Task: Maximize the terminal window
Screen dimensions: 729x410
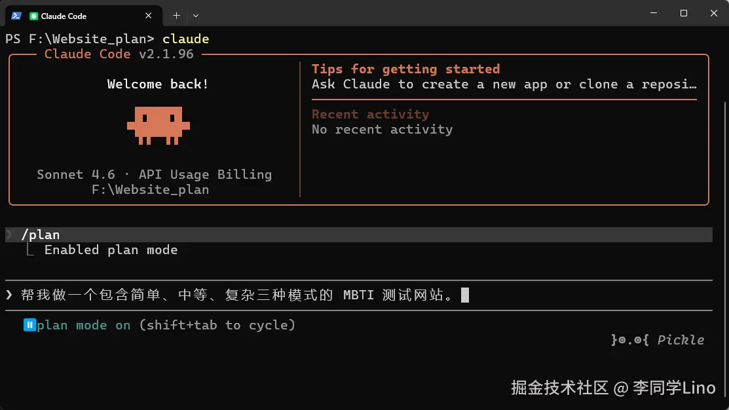Action: point(684,13)
